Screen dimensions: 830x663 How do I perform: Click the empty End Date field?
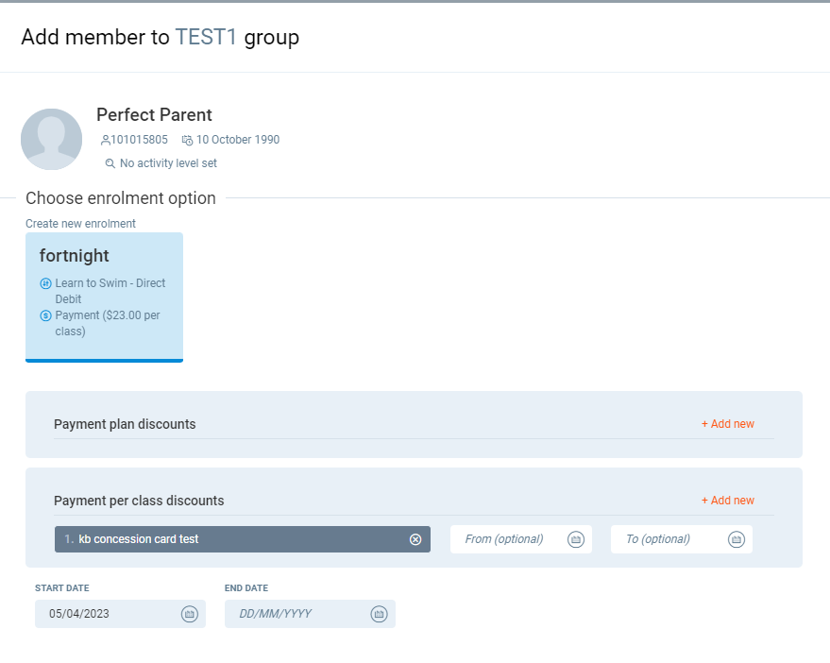click(293, 614)
